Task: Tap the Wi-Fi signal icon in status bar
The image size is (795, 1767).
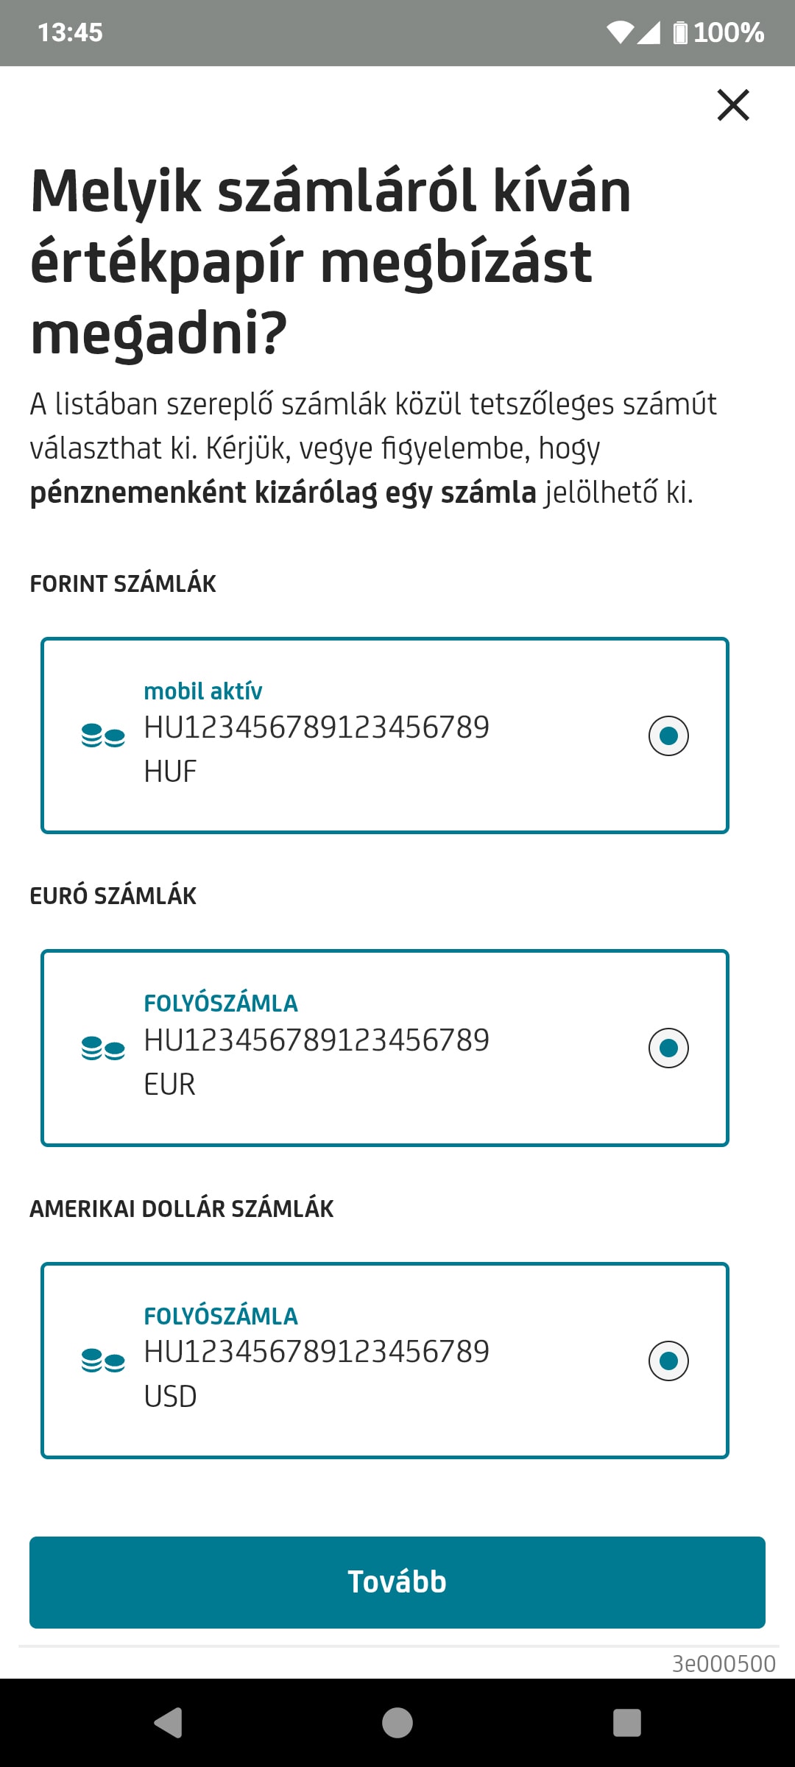Action: tap(620, 32)
